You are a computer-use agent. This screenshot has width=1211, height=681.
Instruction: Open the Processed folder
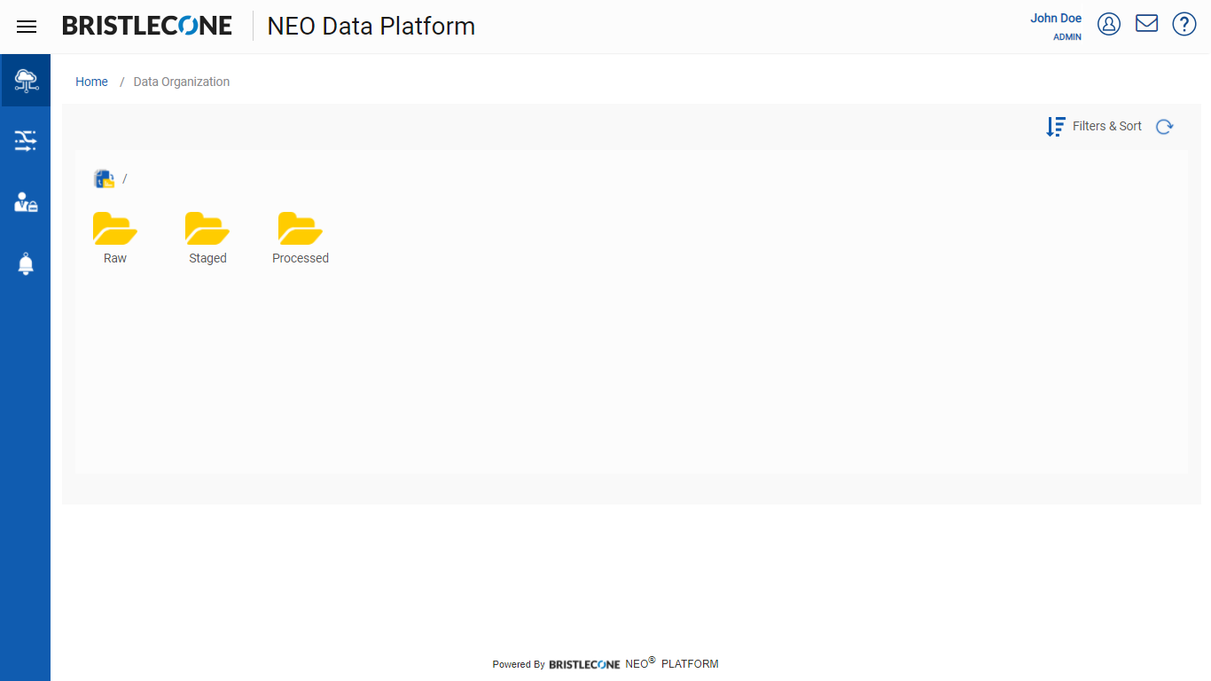(x=301, y=229)
